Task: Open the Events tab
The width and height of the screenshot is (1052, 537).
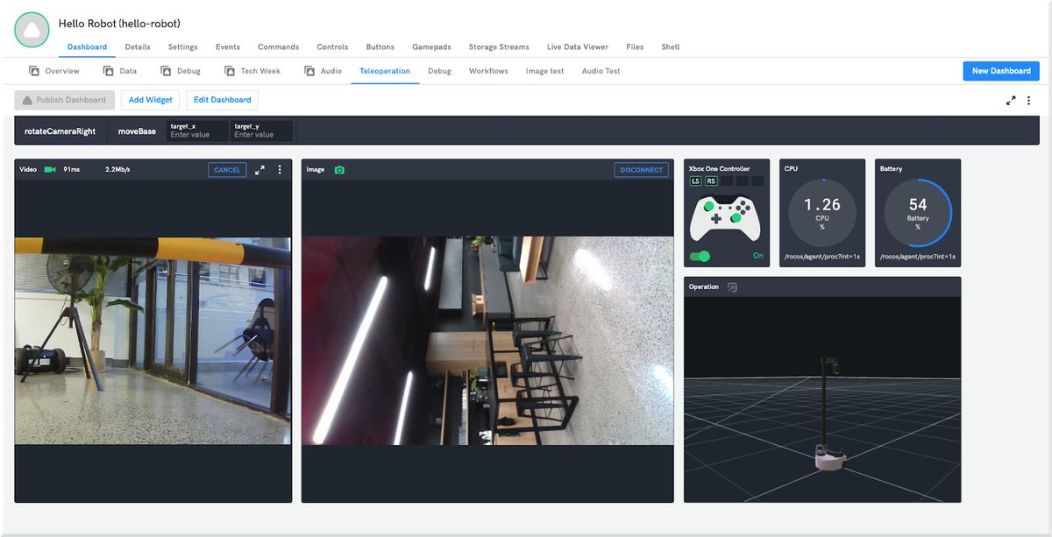Action: [228, 47]
